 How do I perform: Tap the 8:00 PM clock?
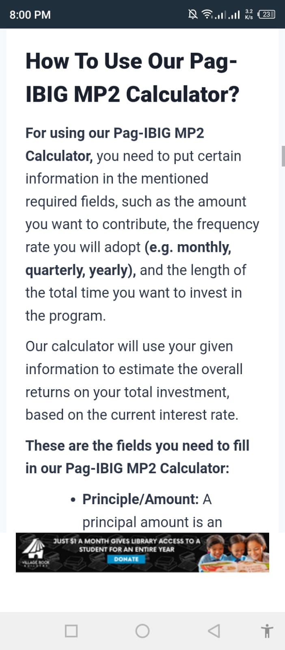30,15
